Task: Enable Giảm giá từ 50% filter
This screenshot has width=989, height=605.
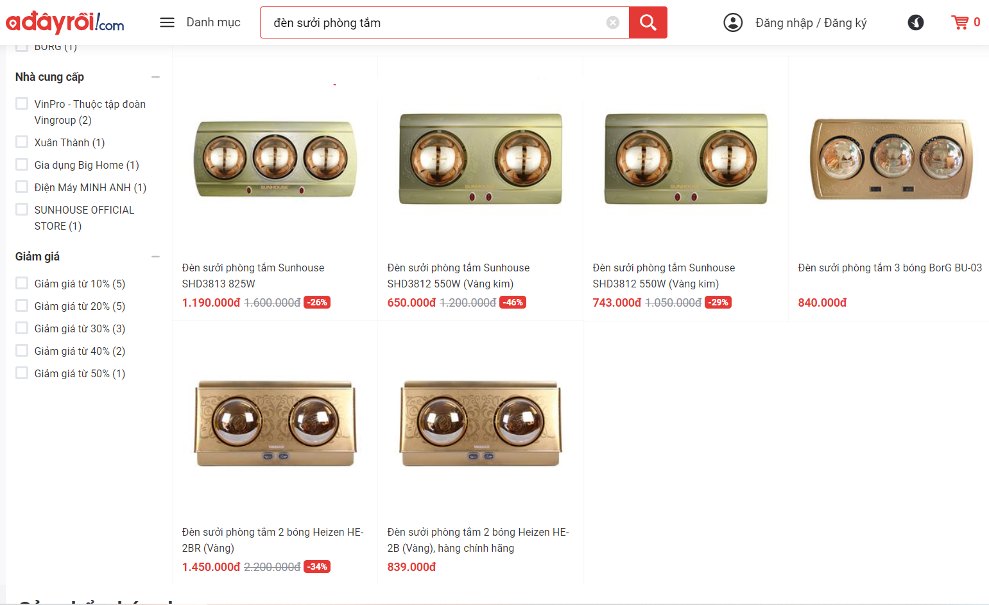Action: 22,373
